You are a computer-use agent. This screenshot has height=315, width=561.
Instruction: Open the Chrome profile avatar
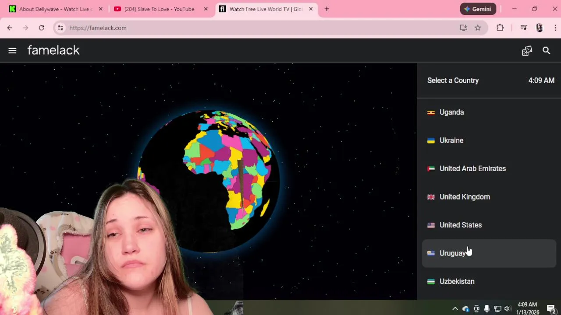coord(540,28)
